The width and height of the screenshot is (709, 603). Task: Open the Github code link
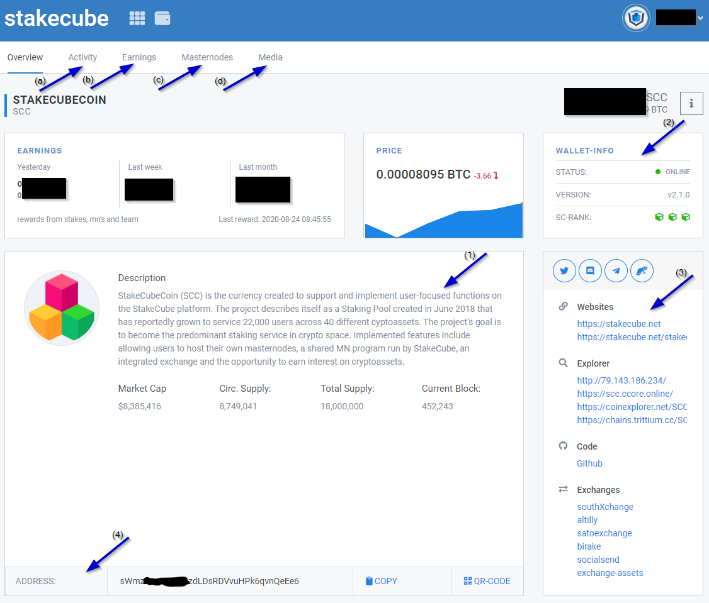[x=589, y=463]
